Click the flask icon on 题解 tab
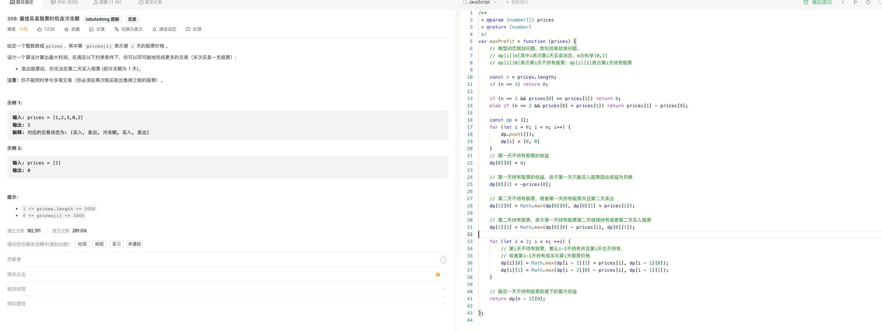882x331 pixels. (x=96, y=2)
